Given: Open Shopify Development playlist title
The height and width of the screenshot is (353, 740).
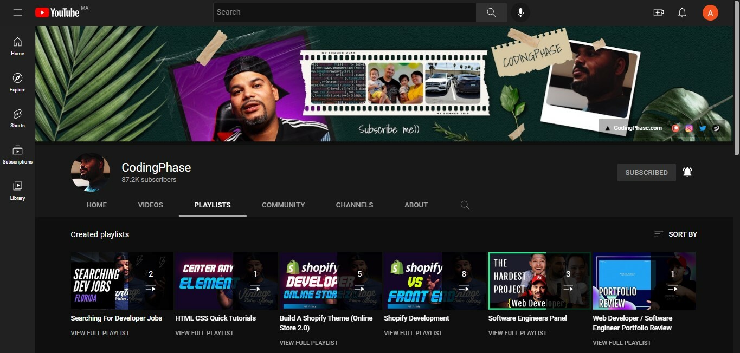Looking at the screenshot, I should pyautogui.click(x=417, y=318).
